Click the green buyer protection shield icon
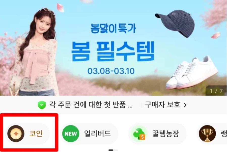This screenshot has height=152, width=227. click(x=42, y=105)
